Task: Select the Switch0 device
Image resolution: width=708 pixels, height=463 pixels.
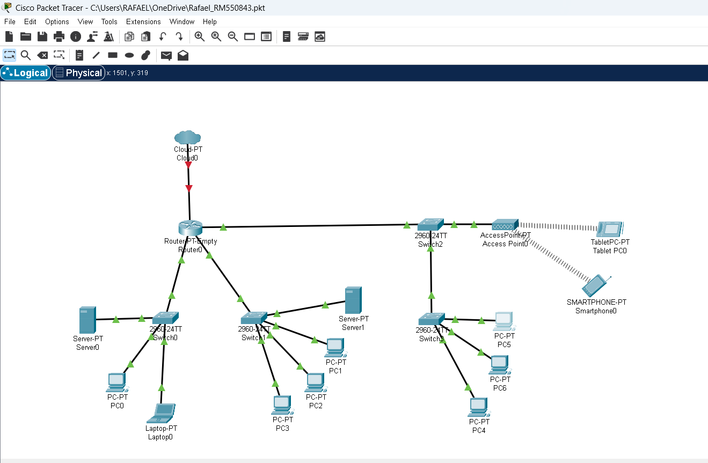Action: pos(165,318)
